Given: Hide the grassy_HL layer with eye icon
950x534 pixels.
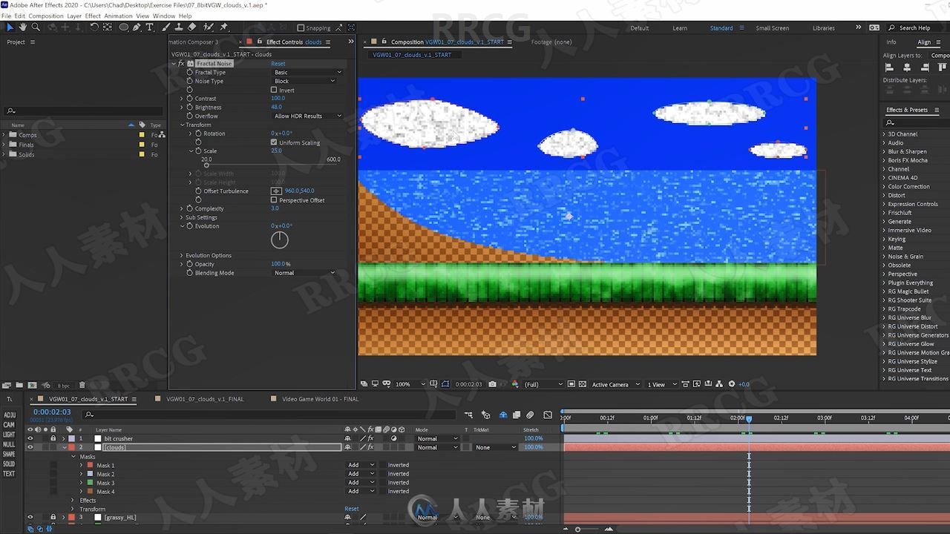Looking at the screenshot, I should point(30,517).
